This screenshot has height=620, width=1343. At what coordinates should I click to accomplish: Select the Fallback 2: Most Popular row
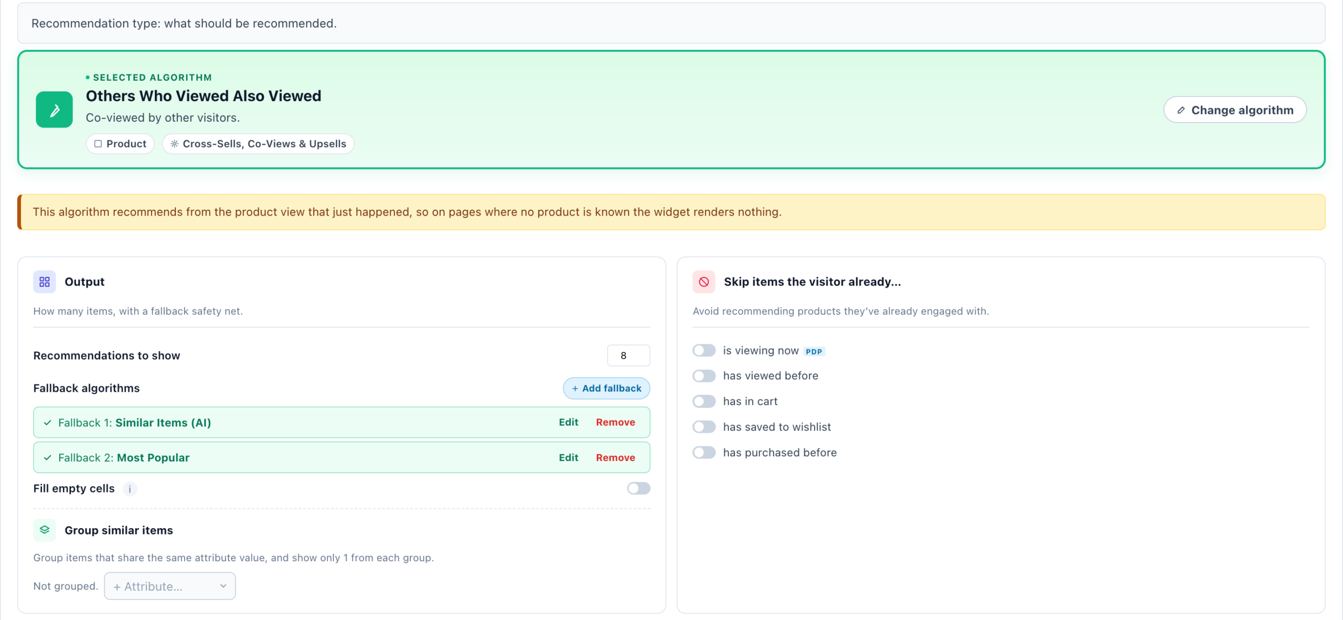pyautogui.click(x=342, y=457)
